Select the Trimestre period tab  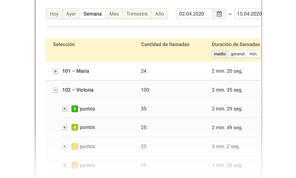[x=137, y=14]
